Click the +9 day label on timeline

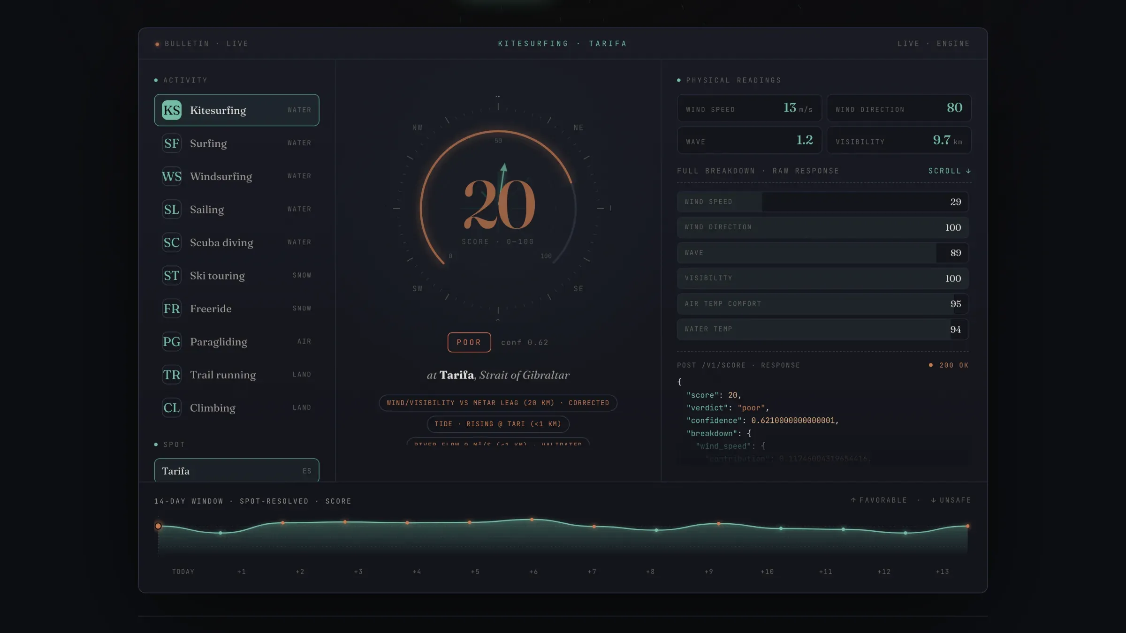pos(708,572)
